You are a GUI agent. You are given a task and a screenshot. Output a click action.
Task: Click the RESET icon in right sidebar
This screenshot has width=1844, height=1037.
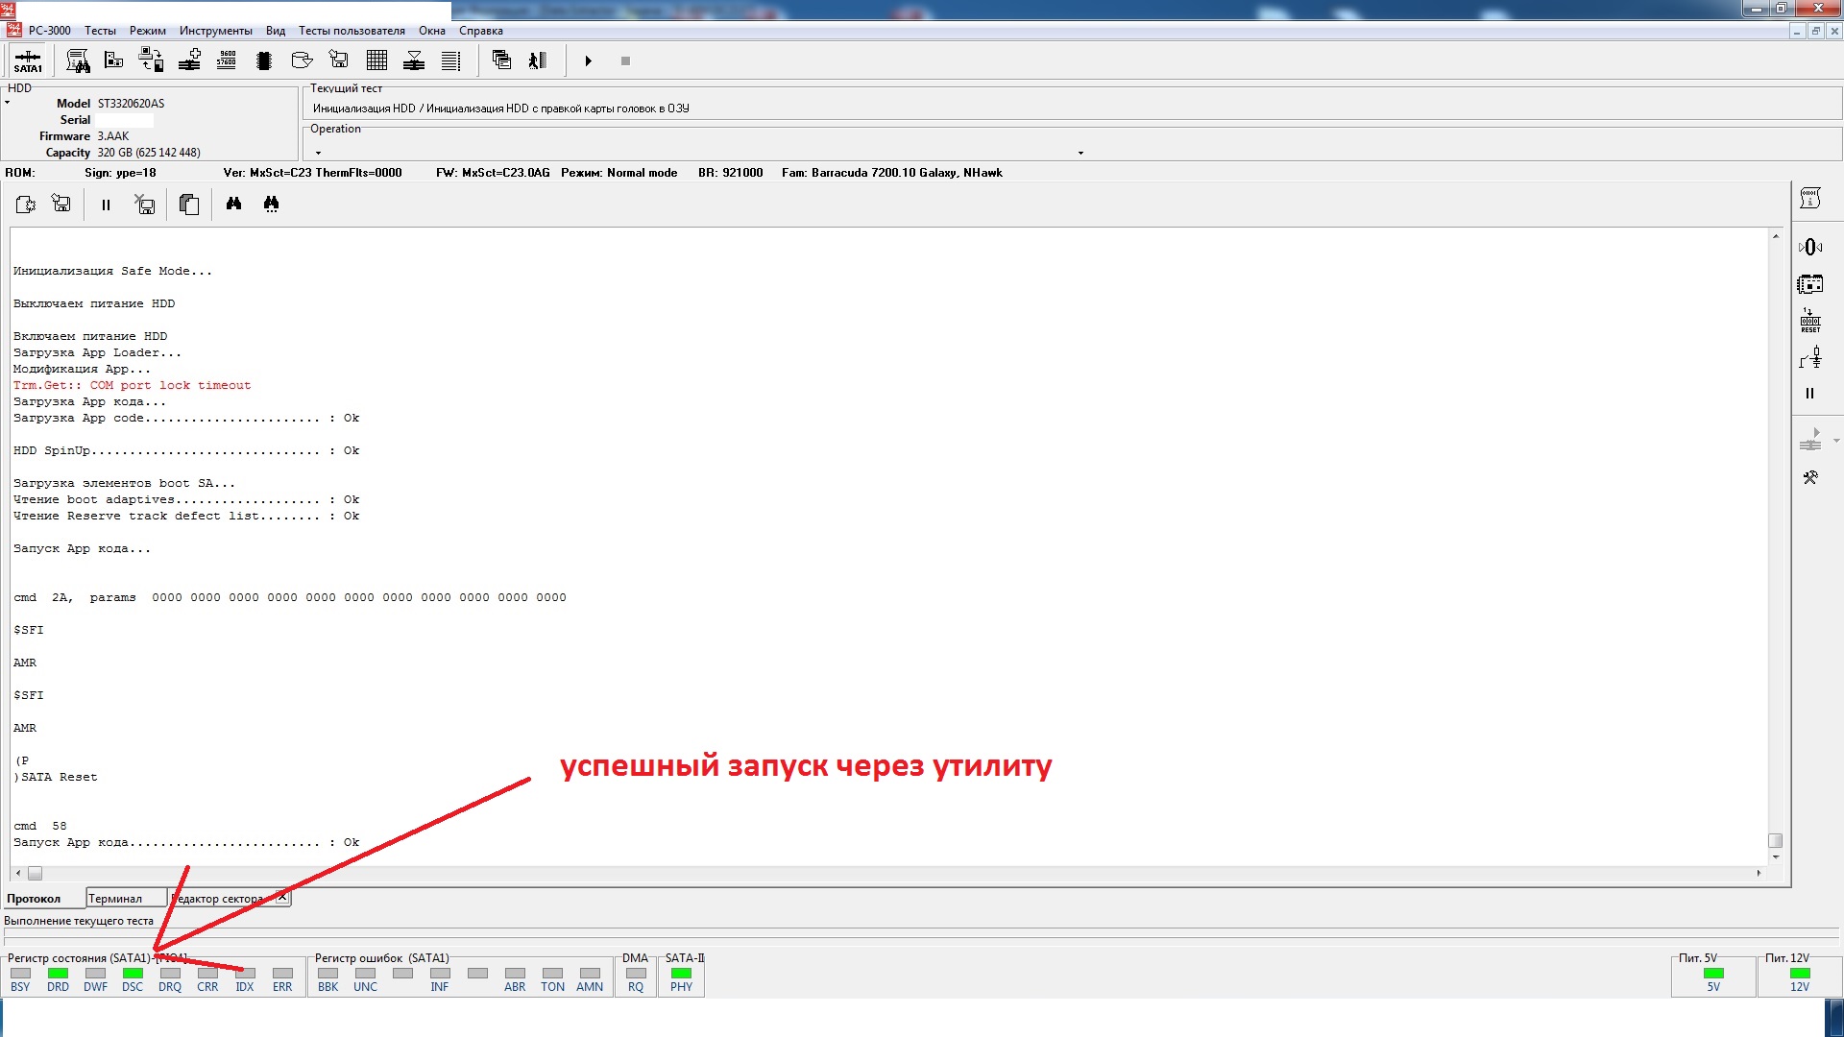tap(1809, 321)
